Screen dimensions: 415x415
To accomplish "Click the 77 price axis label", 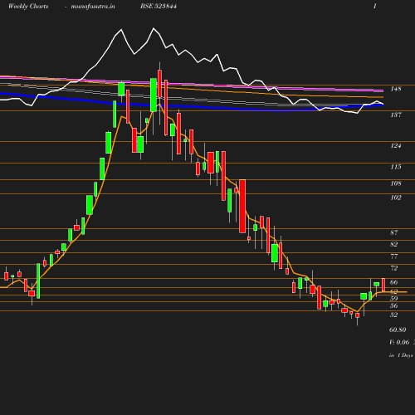I will (x=394, y=256).
